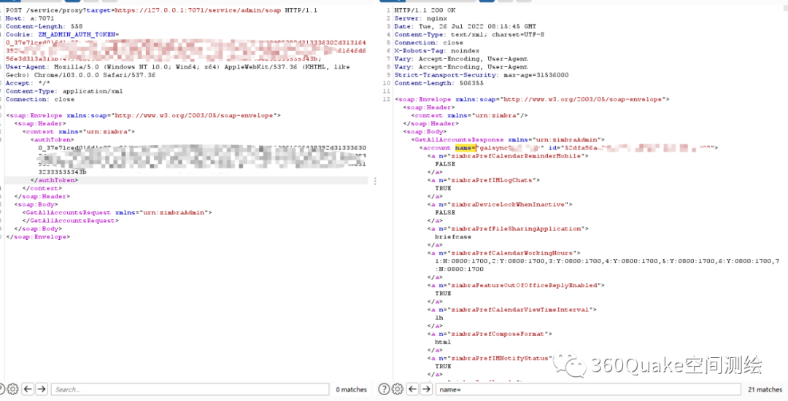788x401 pixels.
Task: Click zimbraPrefComposeFormat attribute line in response
Action: click(489, 333)
